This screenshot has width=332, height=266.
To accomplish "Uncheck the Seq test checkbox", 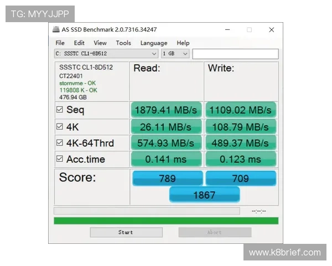I will click(x=60, y=110).
